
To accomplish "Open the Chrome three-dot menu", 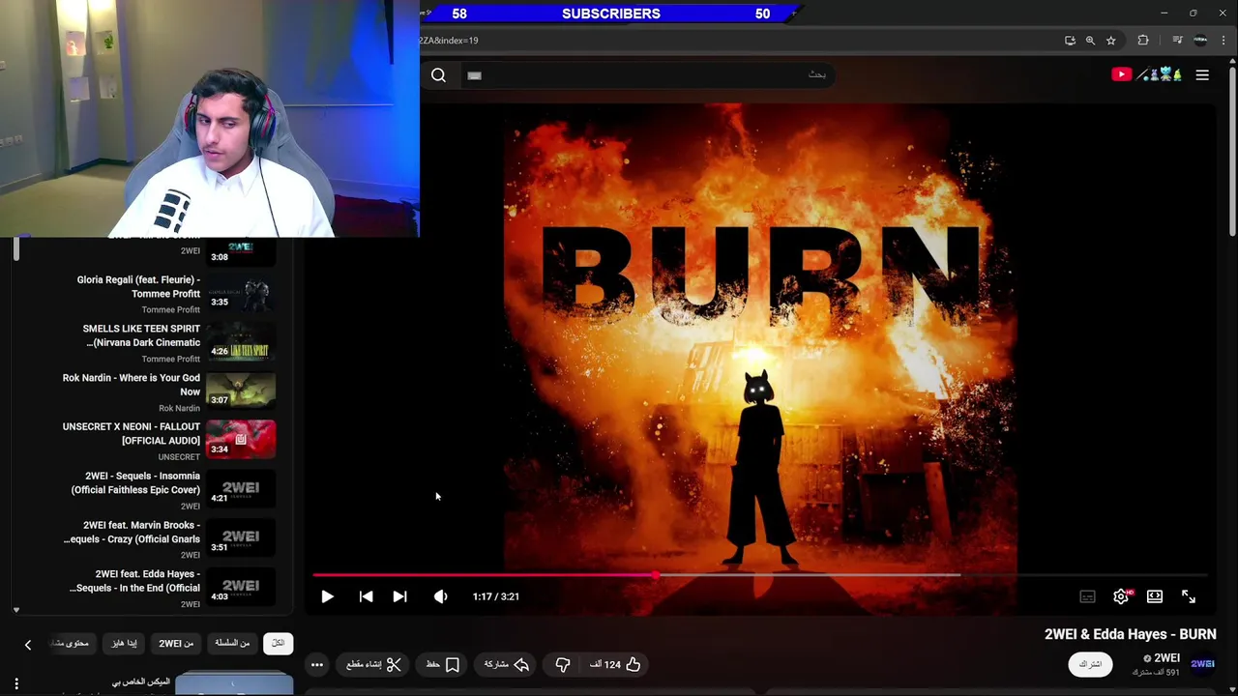I will 1223,41.
